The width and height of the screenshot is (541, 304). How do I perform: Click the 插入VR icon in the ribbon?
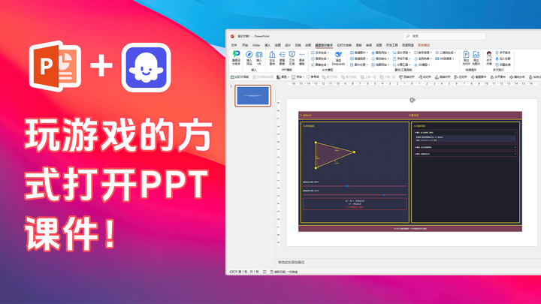tap(259, 56)
